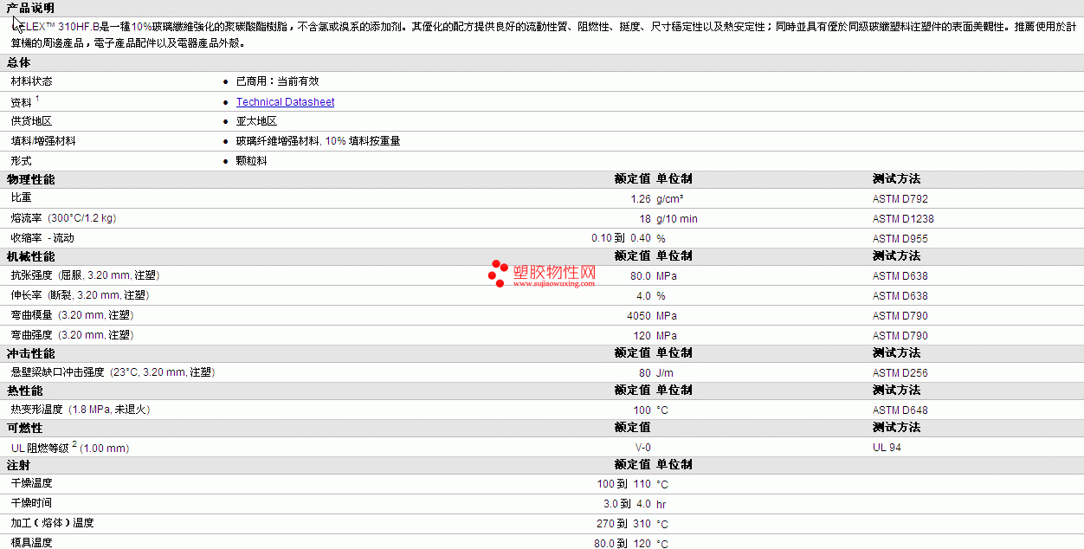Click the 供货地区 row label
This screenshot has height=549, width=1084.
pos(31,121)
